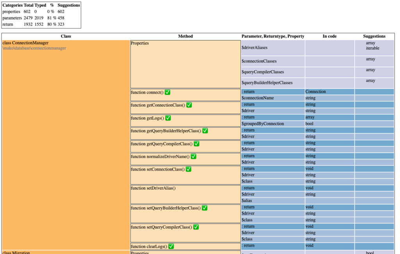
Task: Click the checkmark next to getConnectionClass()
Action: pos(189,105)
